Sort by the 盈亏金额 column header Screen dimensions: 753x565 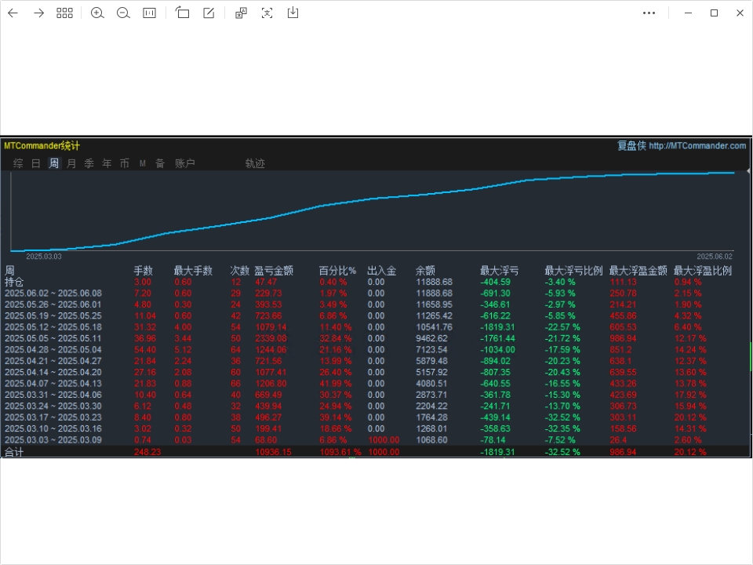274,271
